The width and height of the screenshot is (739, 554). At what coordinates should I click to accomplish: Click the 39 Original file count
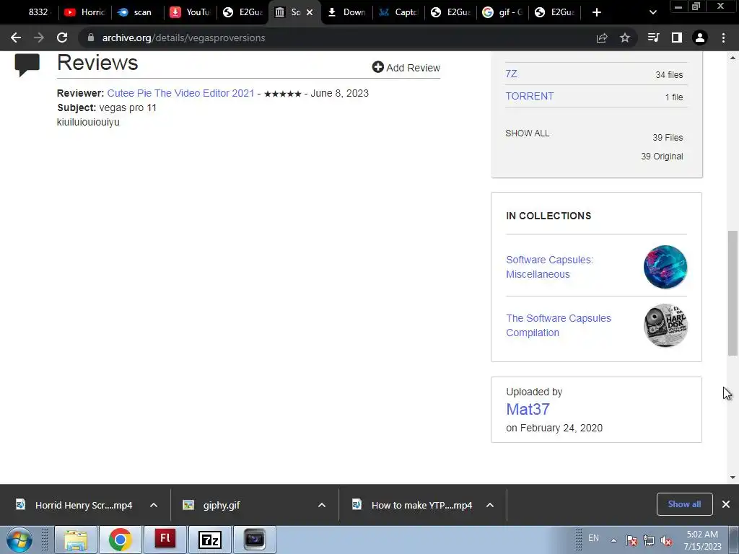point(662,157)
